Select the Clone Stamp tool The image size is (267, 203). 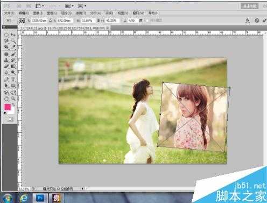(x=6, y=60)
